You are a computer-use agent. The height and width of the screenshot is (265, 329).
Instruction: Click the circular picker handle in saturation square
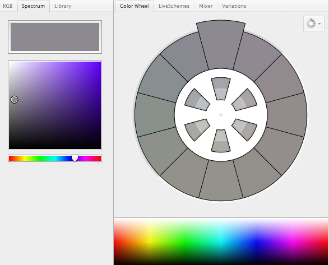tap(14, 100)
